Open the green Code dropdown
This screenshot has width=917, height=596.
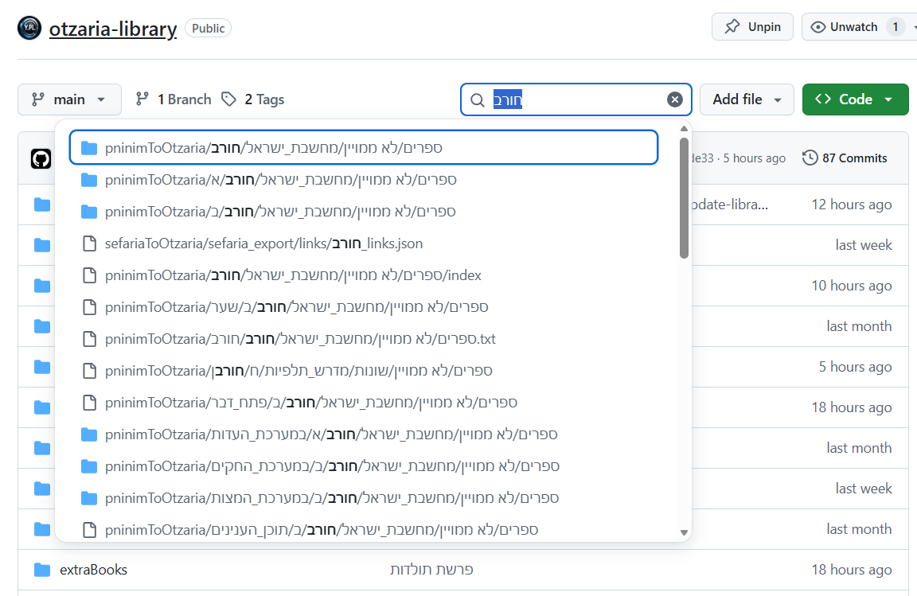[855, 99]
